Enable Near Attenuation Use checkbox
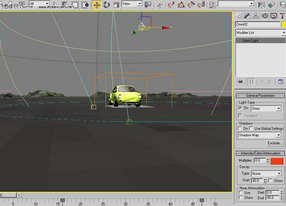 (241, 193)
